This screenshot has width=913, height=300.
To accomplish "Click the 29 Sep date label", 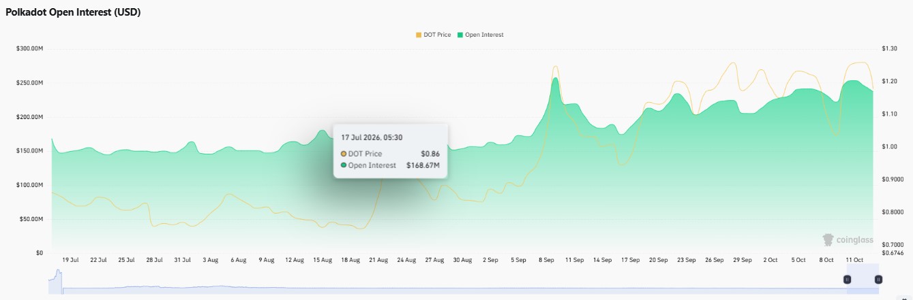I will 743,260.
